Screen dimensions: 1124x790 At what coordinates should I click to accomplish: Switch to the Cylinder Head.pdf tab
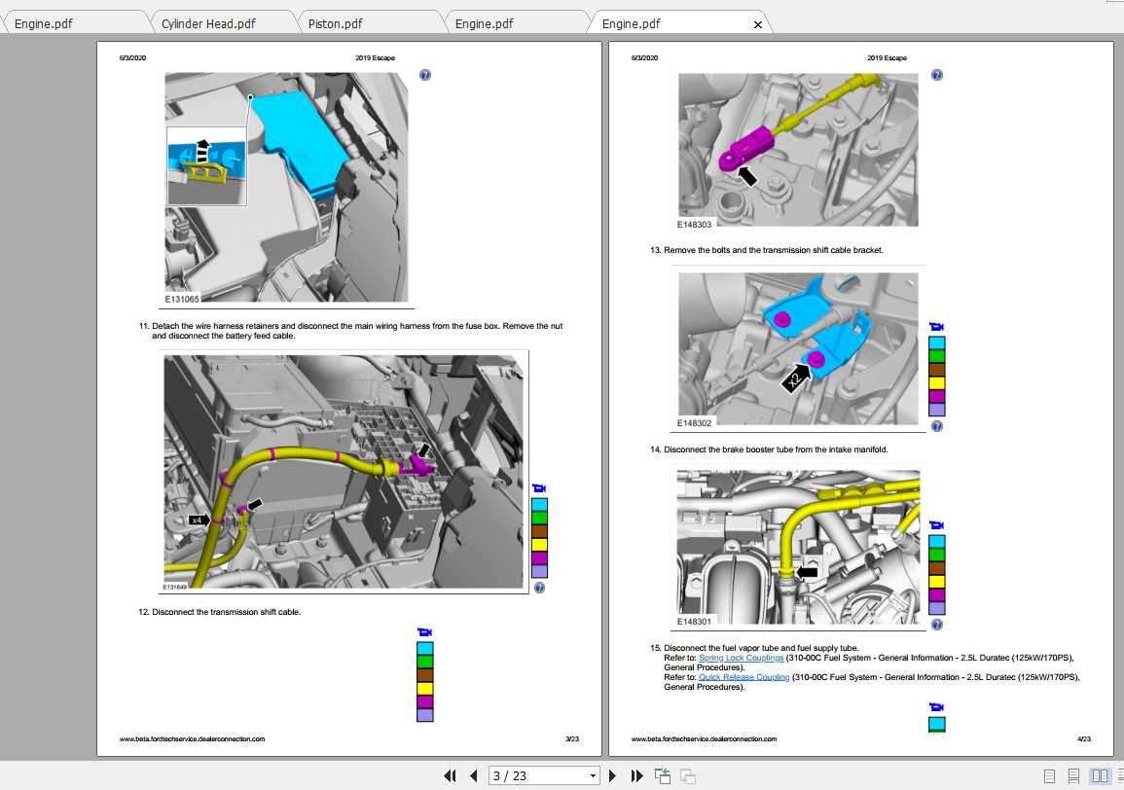(208, 23)
